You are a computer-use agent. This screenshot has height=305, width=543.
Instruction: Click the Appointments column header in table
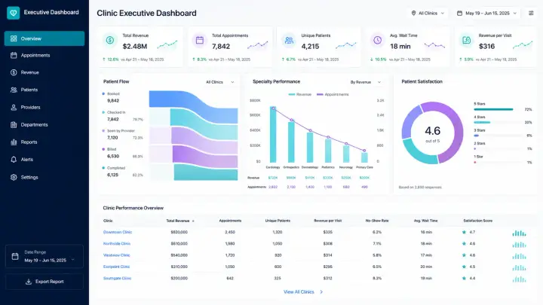tap(230, 221)
